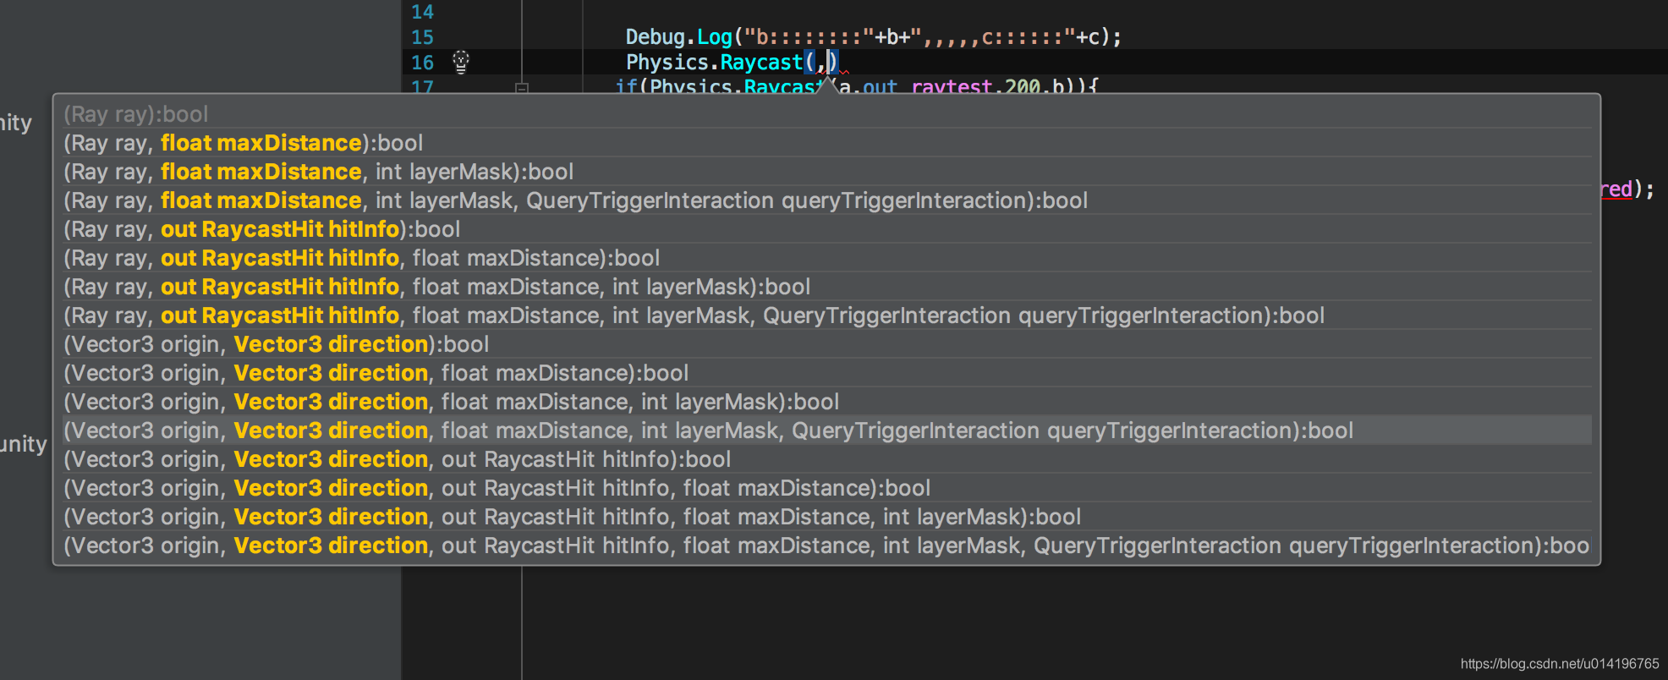Select overload (Ray ray, out RaycastHit hitInfo):bool
1668x680 pixels.
827,229
